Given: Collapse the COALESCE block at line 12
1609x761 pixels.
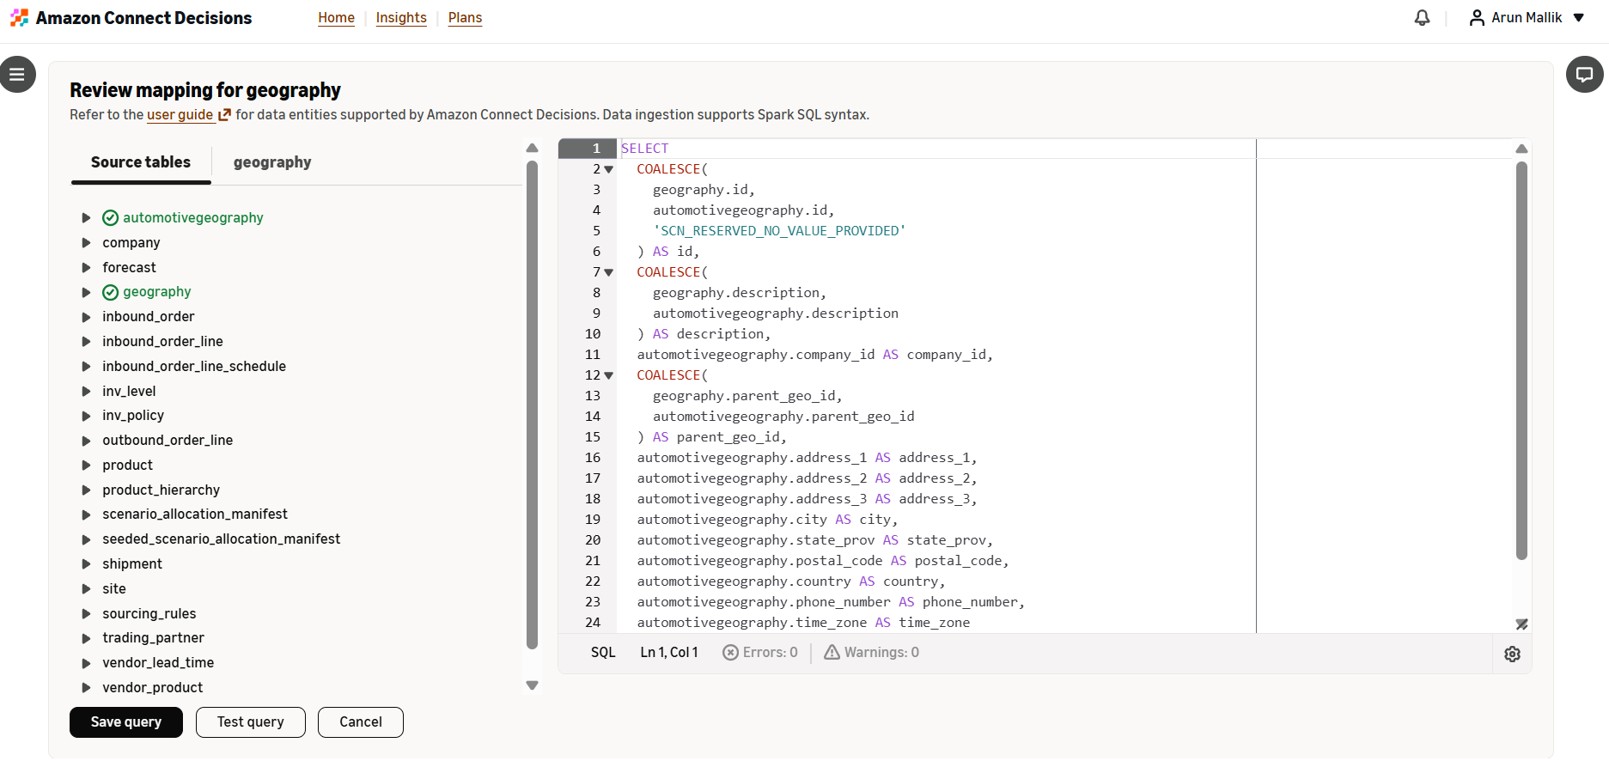Looking at the screenshot, I should click(609, 375).
